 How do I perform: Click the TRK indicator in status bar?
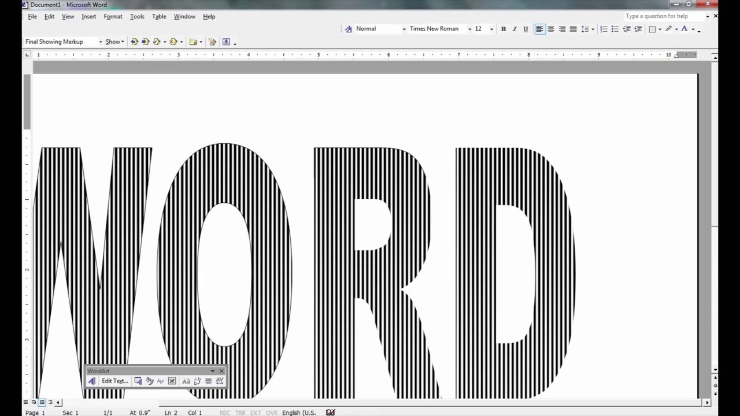pos(240,413)
